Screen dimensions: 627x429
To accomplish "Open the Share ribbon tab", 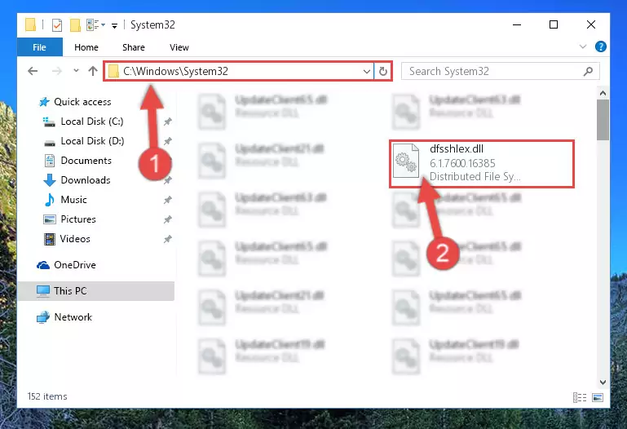I will point(134,47).
